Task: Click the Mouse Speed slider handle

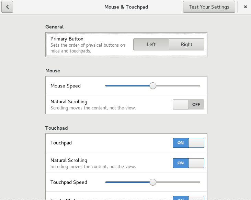Action: coord(153,86)
